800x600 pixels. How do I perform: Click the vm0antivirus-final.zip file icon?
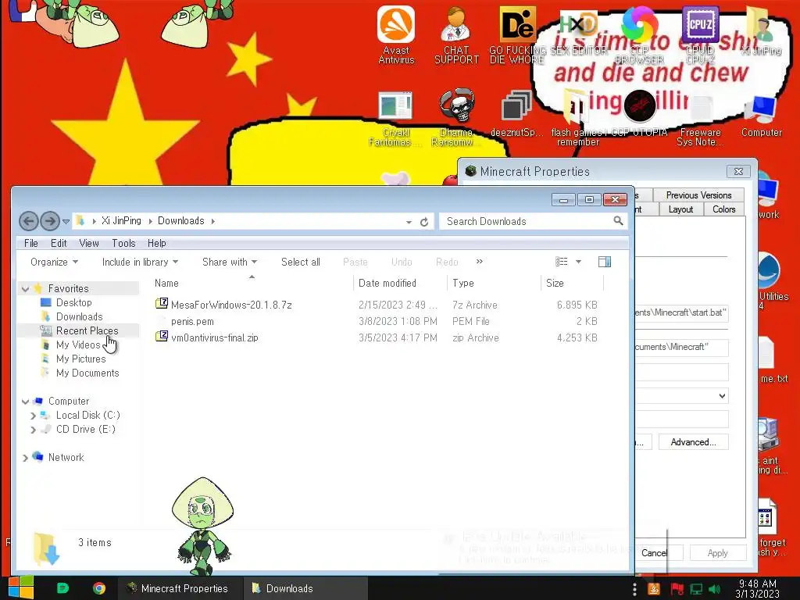[x=162, y=336]
